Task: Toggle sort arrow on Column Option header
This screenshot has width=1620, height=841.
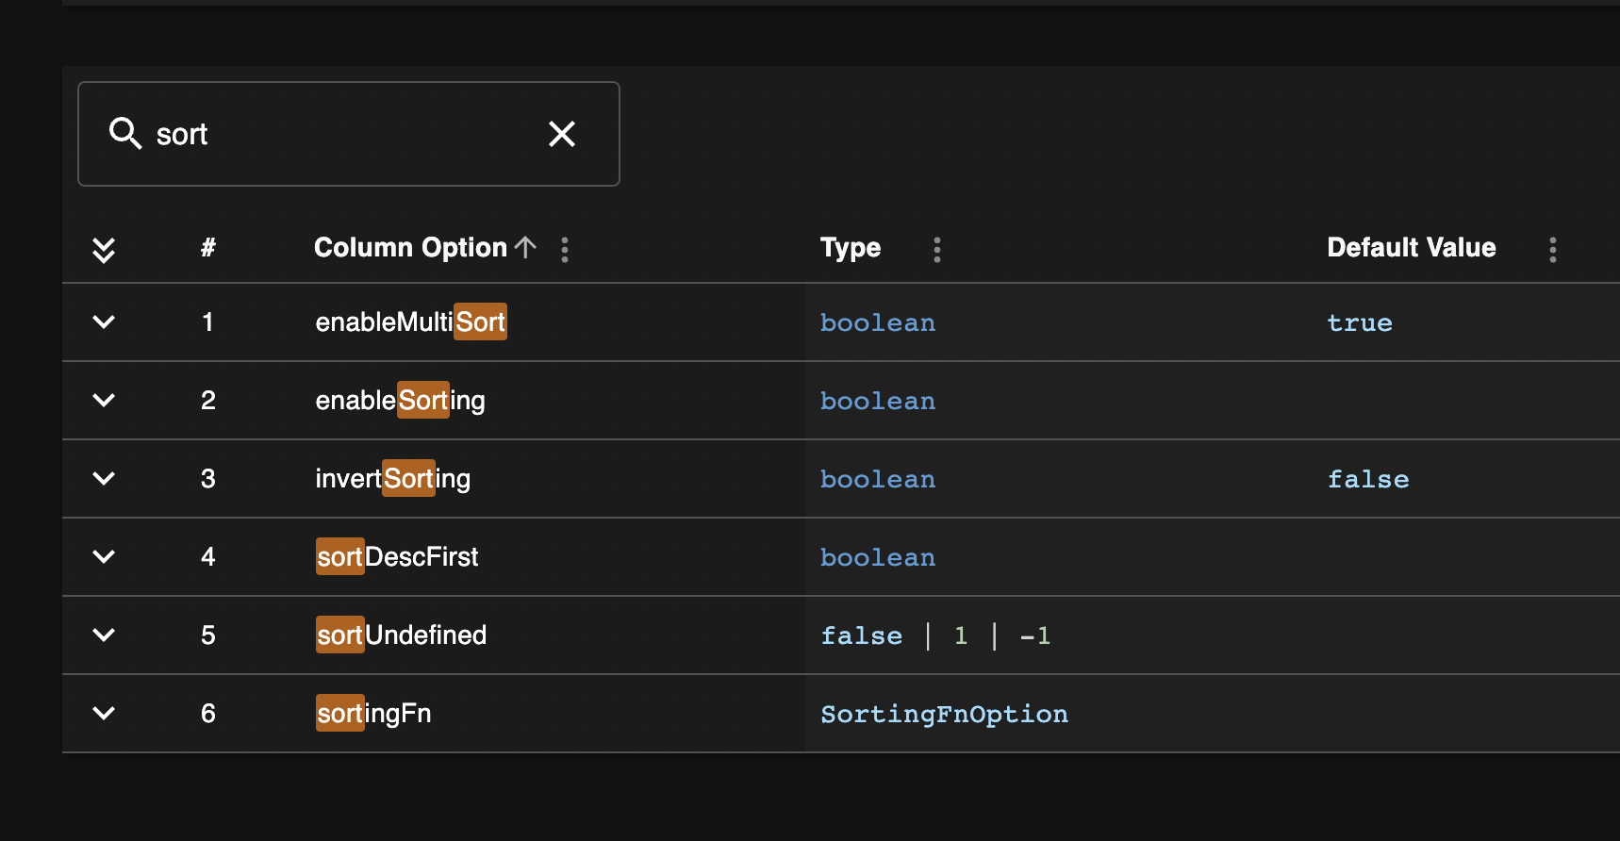Action: 526,247
